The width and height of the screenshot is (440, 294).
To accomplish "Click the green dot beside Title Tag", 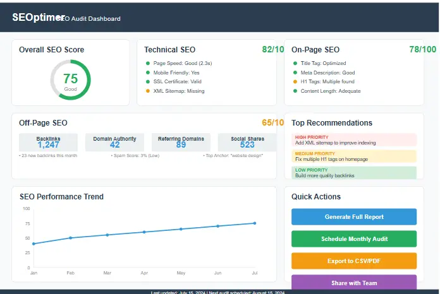I will [294, 63].
